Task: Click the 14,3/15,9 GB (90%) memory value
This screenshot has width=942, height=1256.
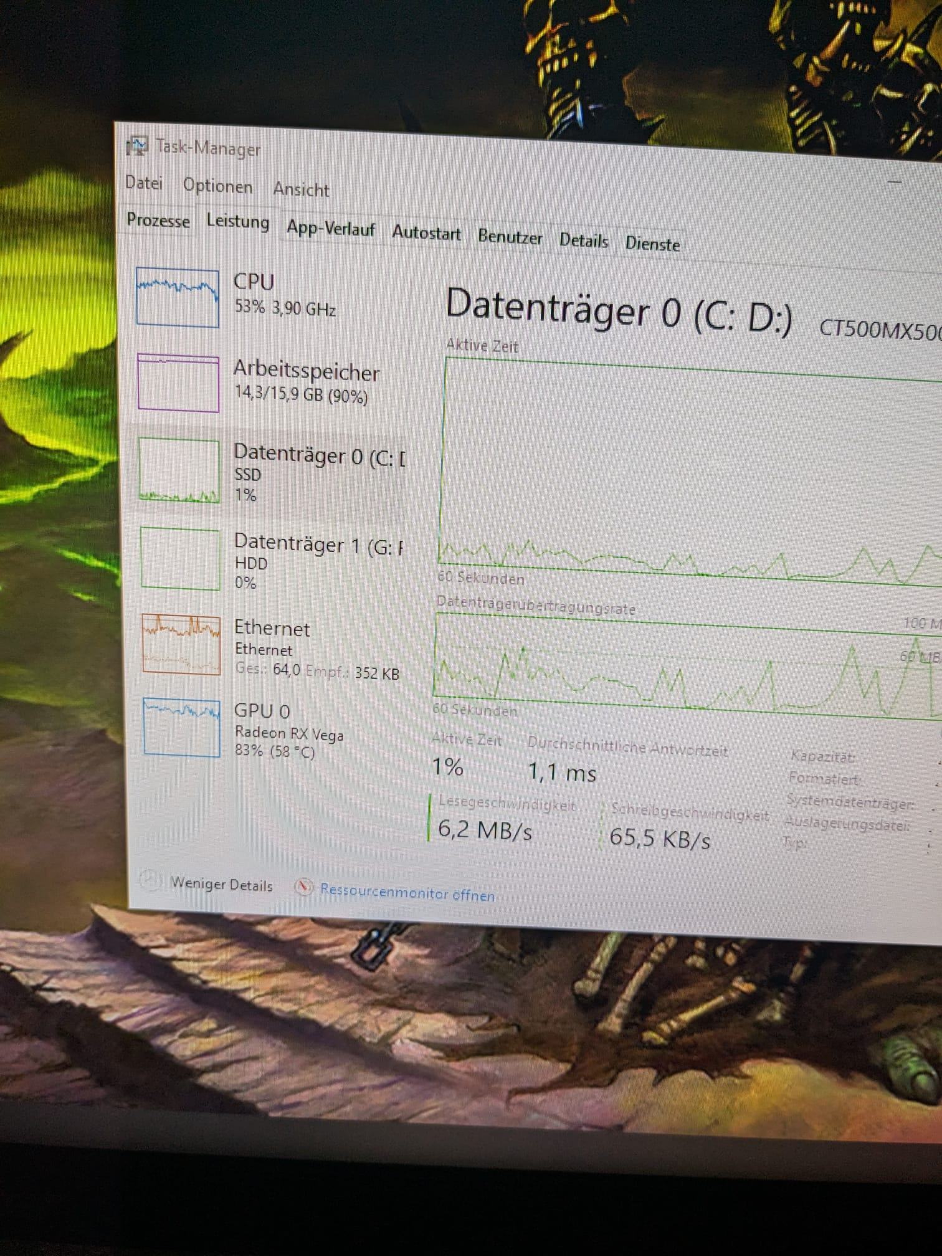Action: pos(301,394)
